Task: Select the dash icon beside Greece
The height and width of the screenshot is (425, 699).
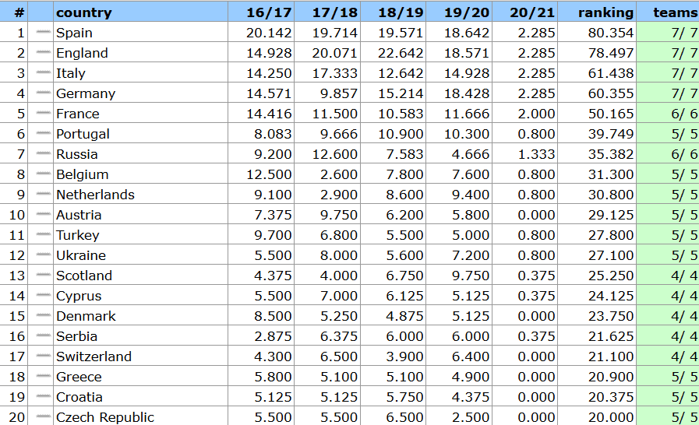Action: [43, 376]
